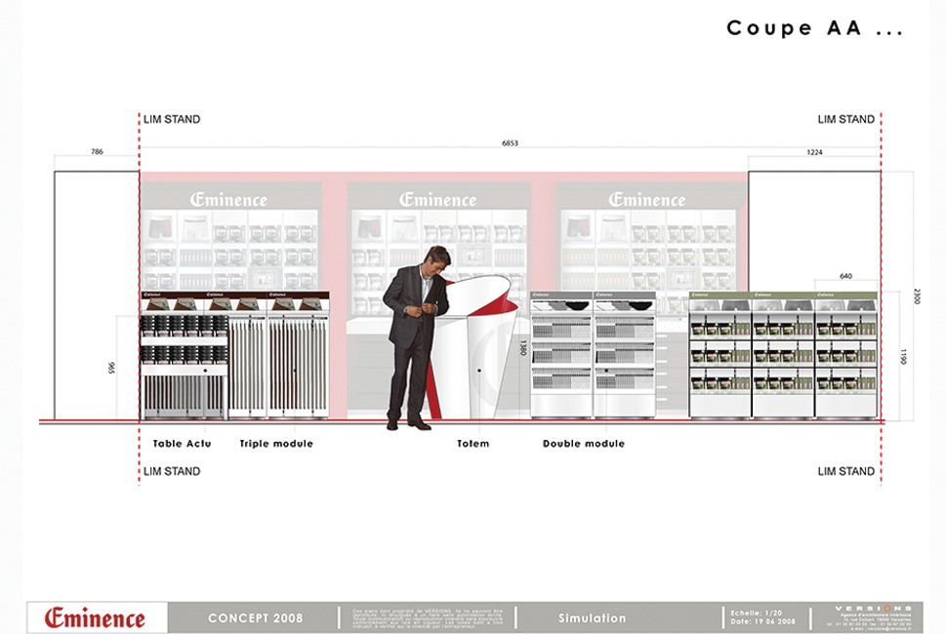Click the '1380' totem height dimension

pyautogui.click(x=523, y=348)
